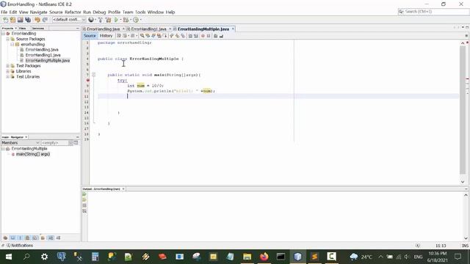Select ErrorHandling.java in project tree
470x264 pixels.
tap(42, 50)
